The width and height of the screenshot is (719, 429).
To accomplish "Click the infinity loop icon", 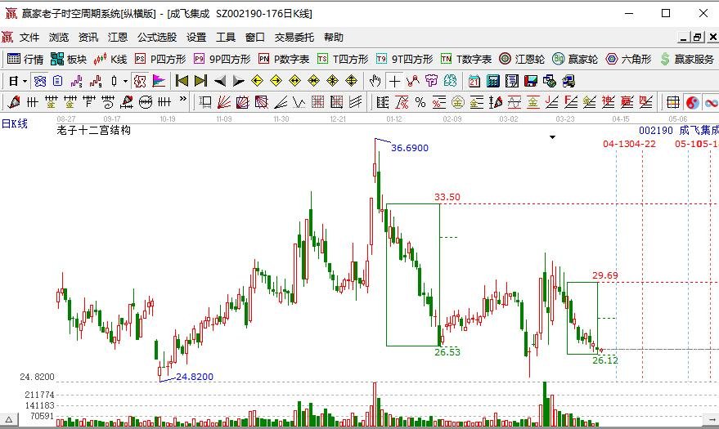I will [711, 102].
